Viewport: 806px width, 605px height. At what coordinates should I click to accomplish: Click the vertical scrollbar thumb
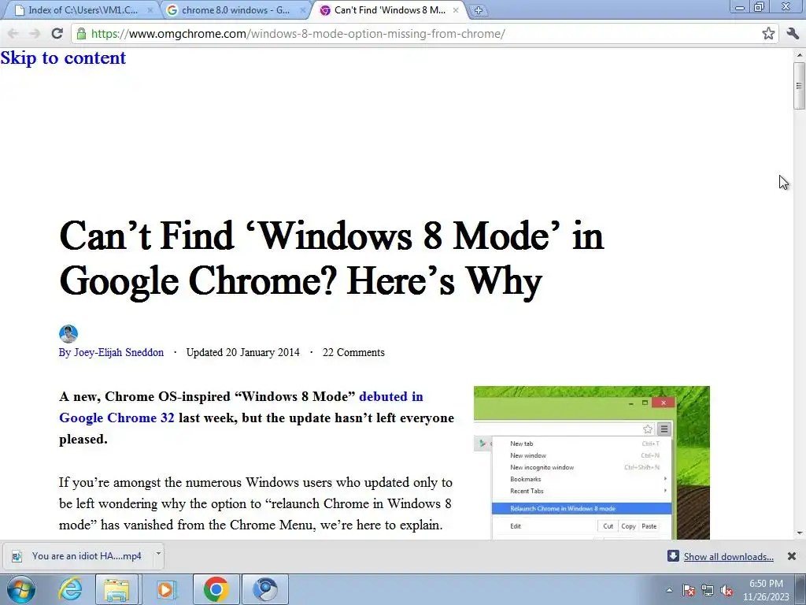pyautogui.click(x=800, y=85)
